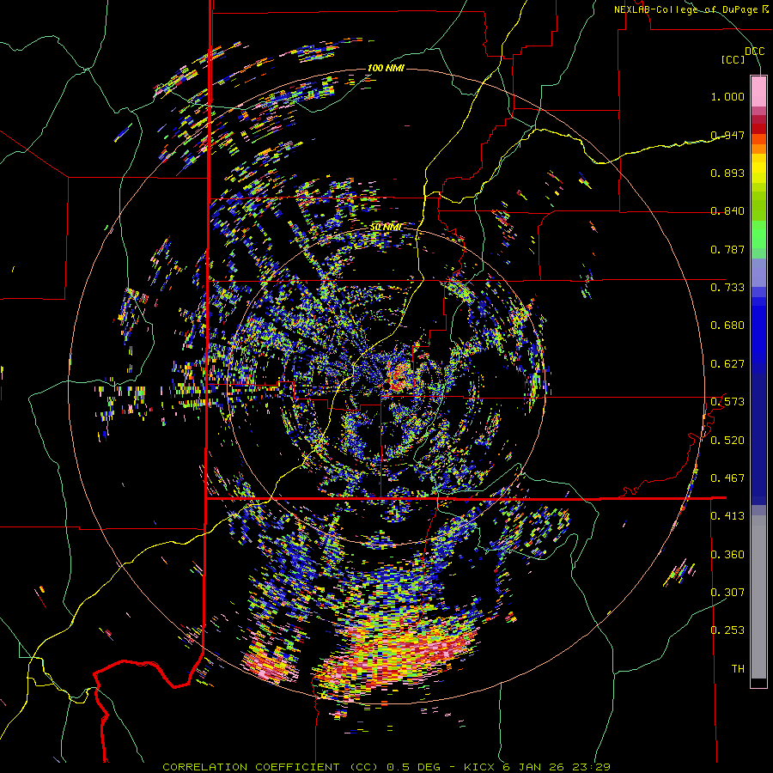Click the Correlation Coefficient KICX caption text

[386, 767]
